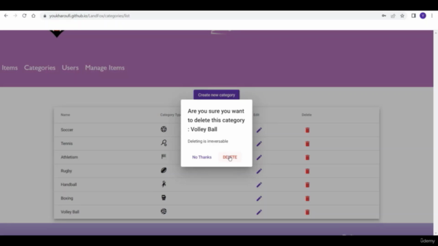The image size is (438, 246).
Task: Cancel with the No Thanks button
Action: [x=202, y=157]
